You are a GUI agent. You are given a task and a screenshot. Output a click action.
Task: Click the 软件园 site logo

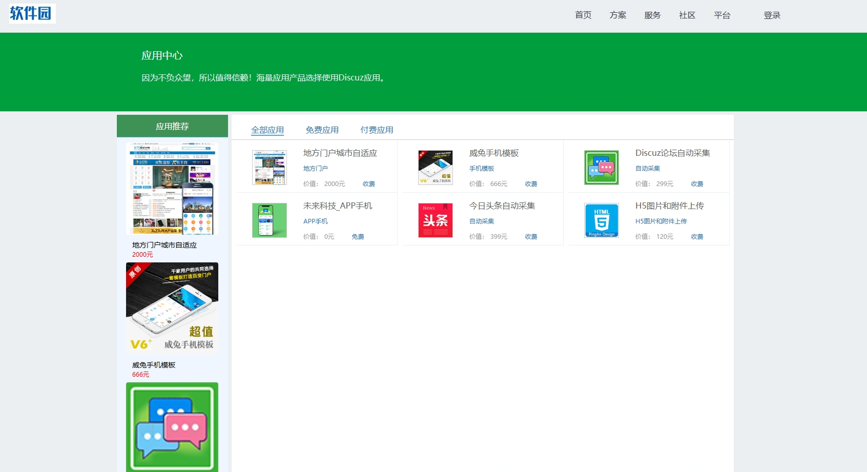[32, 13]
